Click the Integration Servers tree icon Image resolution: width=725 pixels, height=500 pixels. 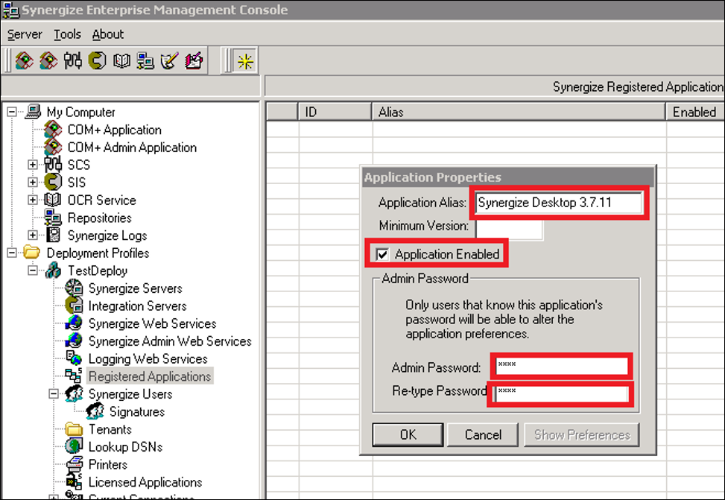pyautogui.click(x=75, y=306)
